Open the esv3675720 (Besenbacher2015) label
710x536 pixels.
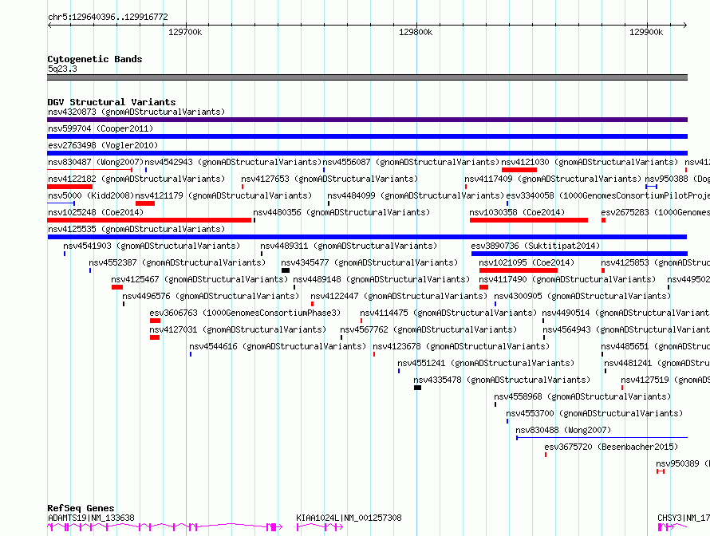(x=611, y=447)
